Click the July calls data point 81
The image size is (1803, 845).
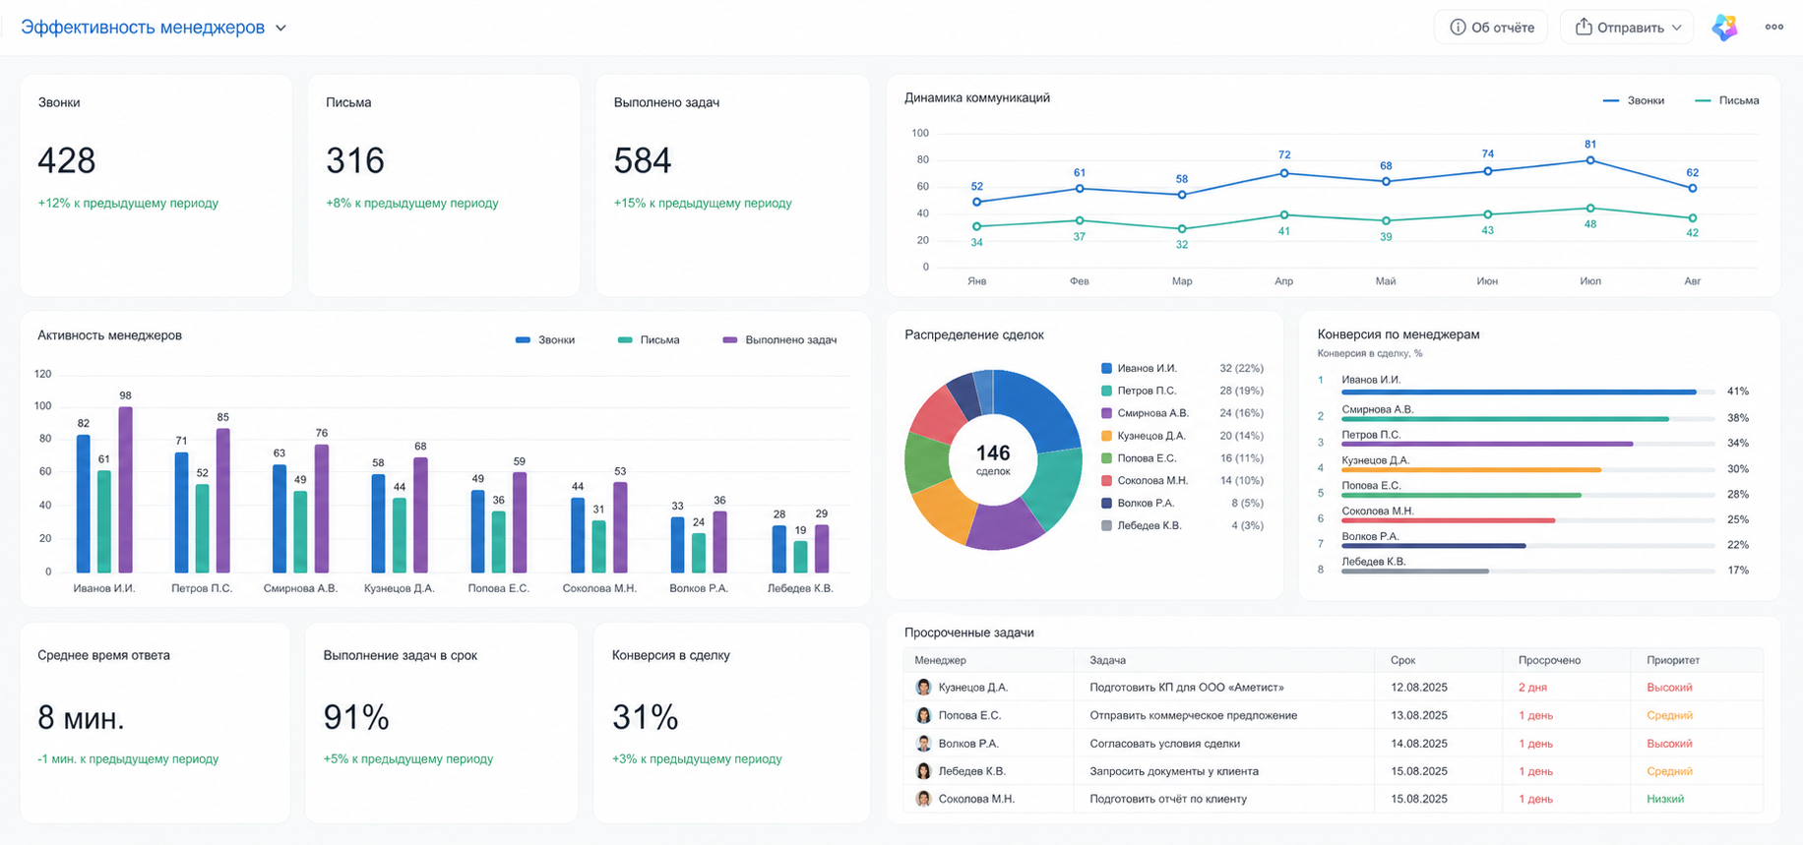(x=1590, y=160)
